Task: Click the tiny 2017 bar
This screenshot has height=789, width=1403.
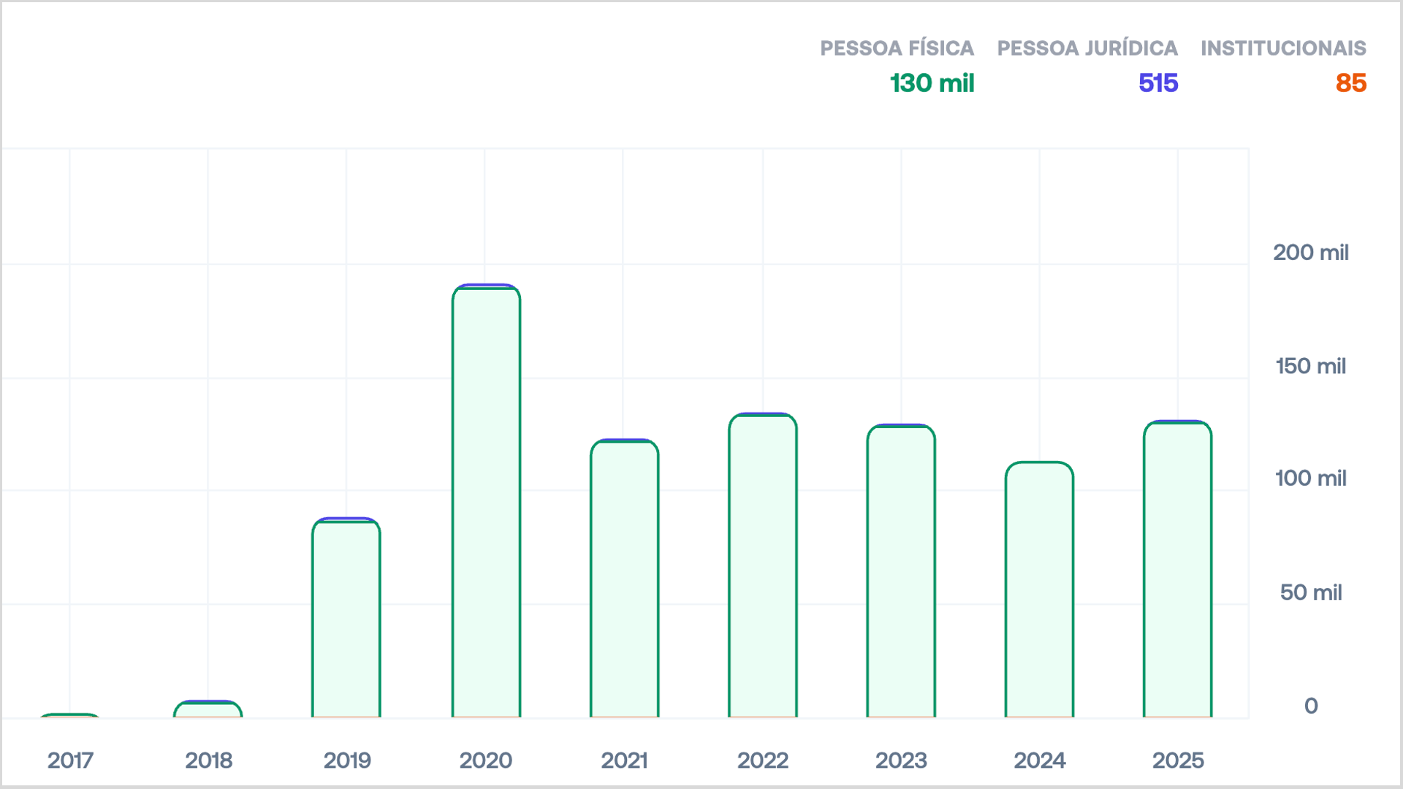Action: [69, 715]
